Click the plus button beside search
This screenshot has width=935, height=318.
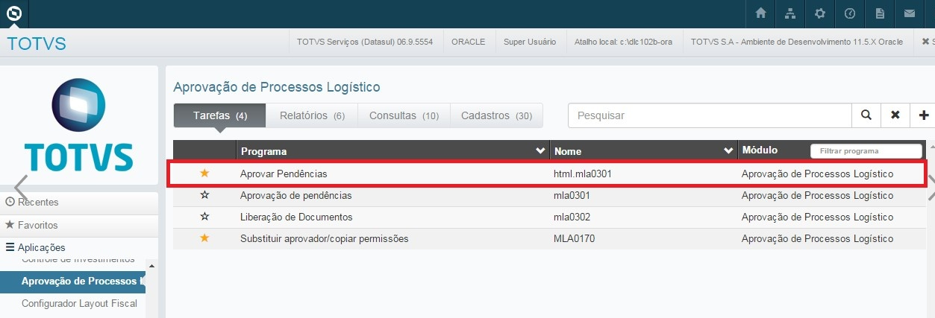click(x=924, y=115)
